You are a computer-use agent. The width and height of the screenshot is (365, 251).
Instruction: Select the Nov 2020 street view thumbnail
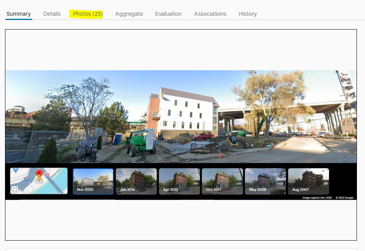[93, 181]
